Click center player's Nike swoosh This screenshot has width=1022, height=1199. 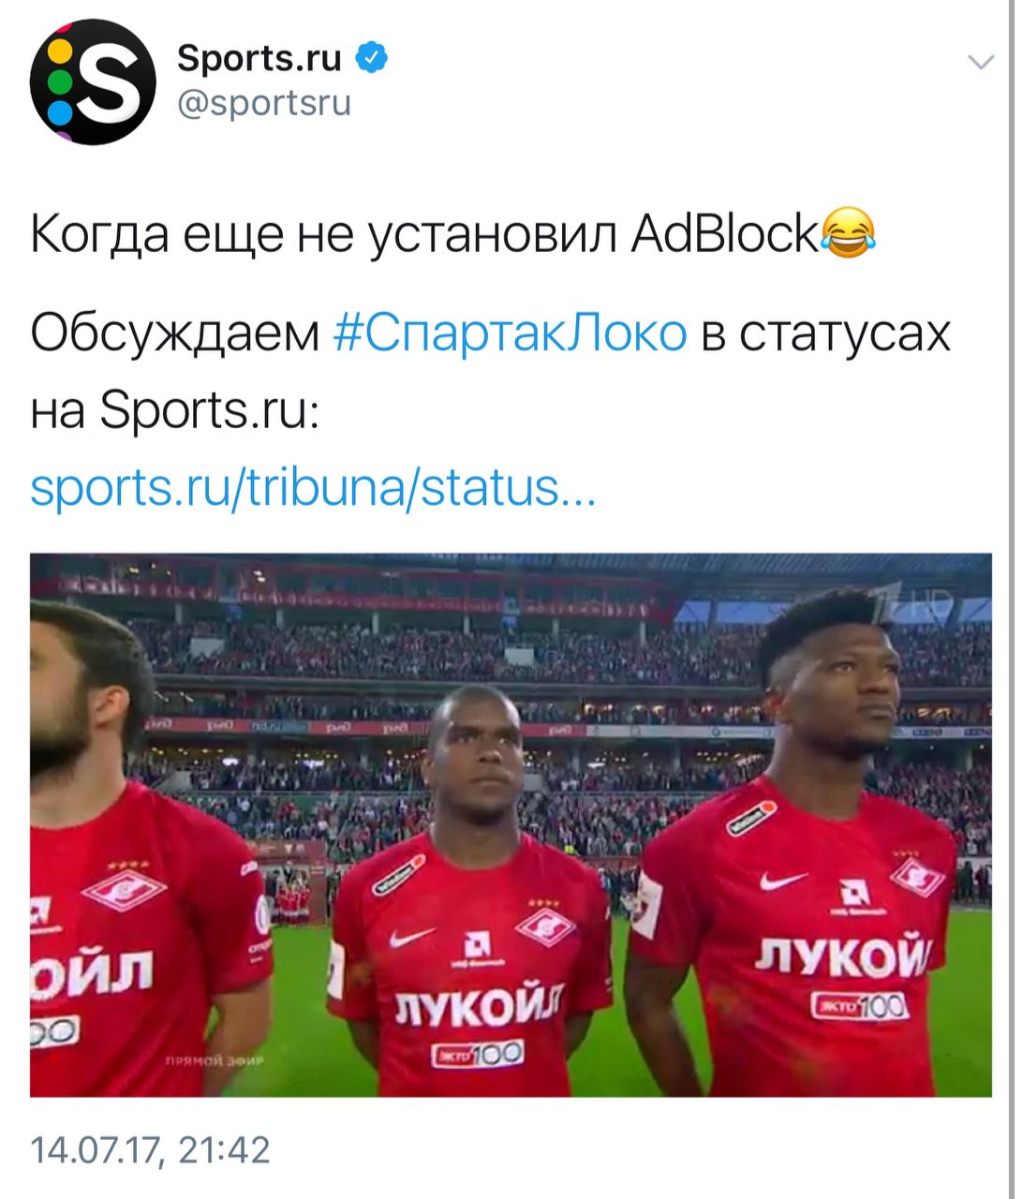[x=412, y=936]
